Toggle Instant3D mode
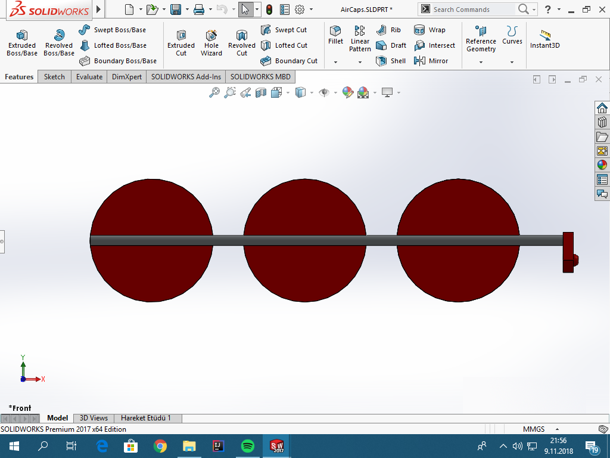610x458 pixels. [544, 39]
